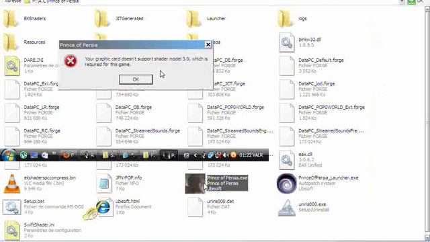Switch to the folder taskbar button labeled S
This screenshot has height=242, width=430.
(108, 155)
